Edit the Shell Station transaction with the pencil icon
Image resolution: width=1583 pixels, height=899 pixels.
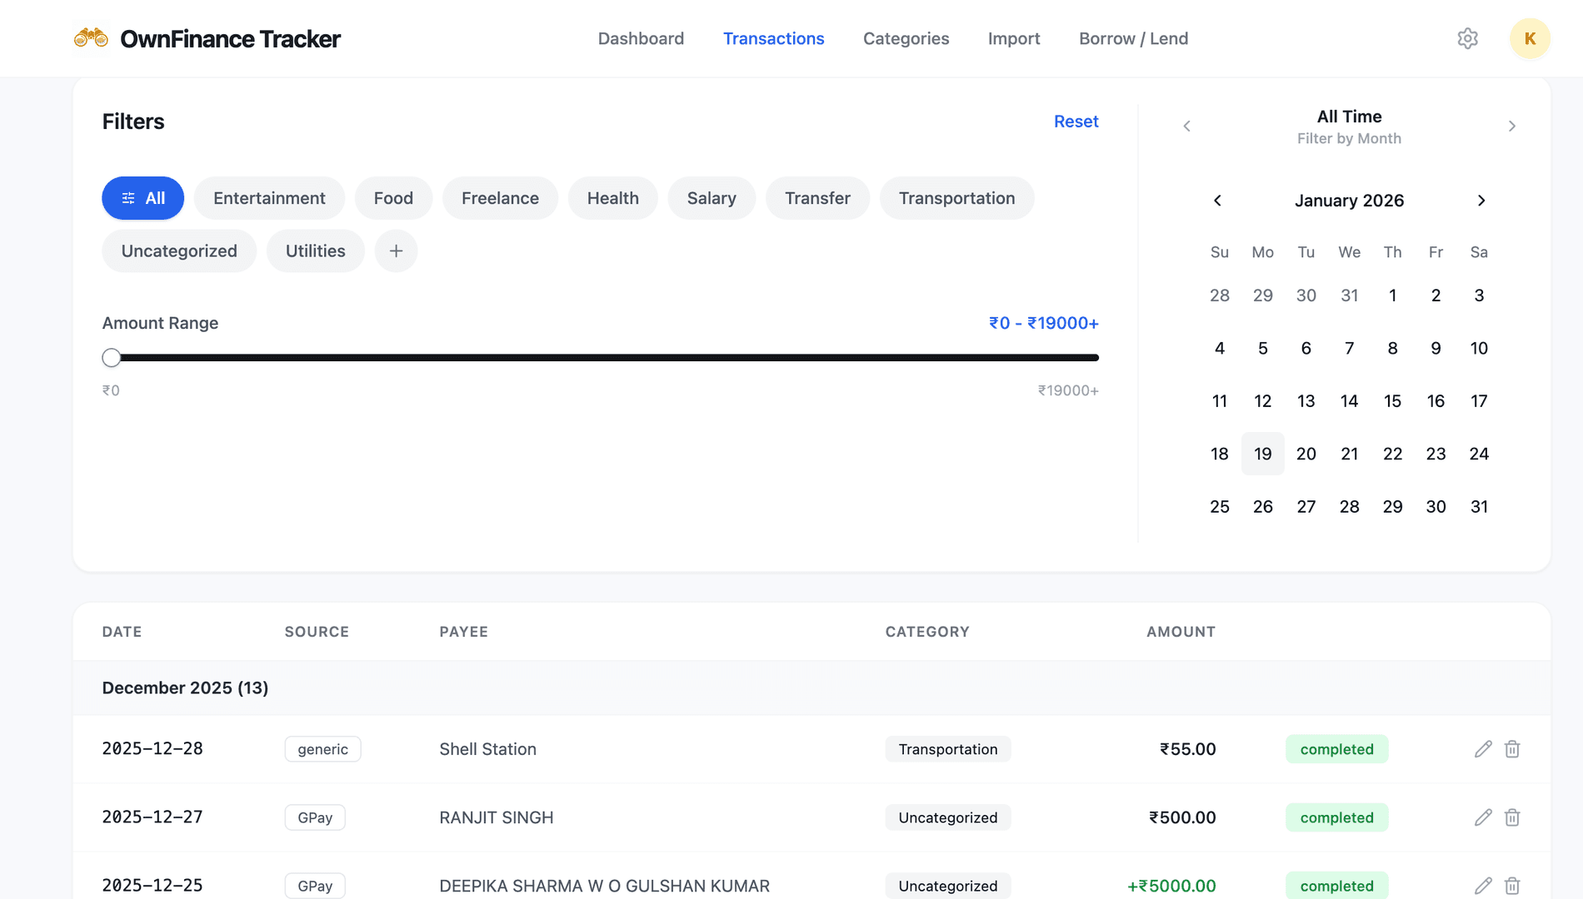point(1482,749)
